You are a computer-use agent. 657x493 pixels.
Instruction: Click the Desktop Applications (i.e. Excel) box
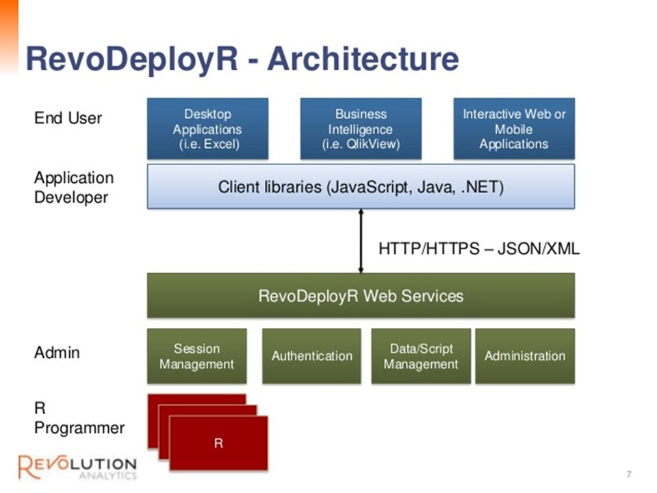pyautogui.click(x=207, y=129)
